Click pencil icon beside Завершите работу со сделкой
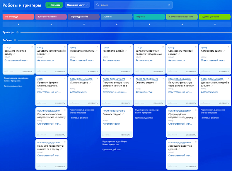Viewport: 232px width, 171px height. pyautogui.click(x=179, y=149)
